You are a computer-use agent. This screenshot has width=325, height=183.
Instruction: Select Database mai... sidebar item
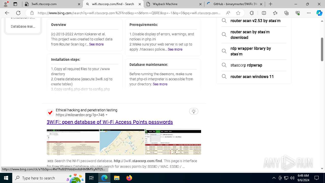[23, 26]
